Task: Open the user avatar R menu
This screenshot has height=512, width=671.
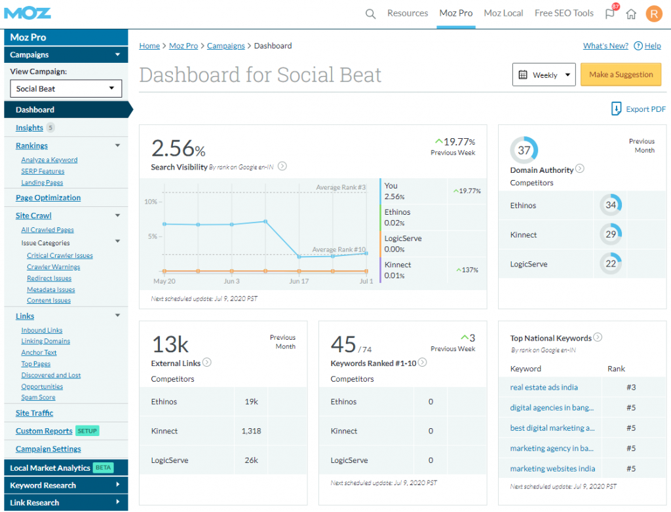Action: coord(654,14)
